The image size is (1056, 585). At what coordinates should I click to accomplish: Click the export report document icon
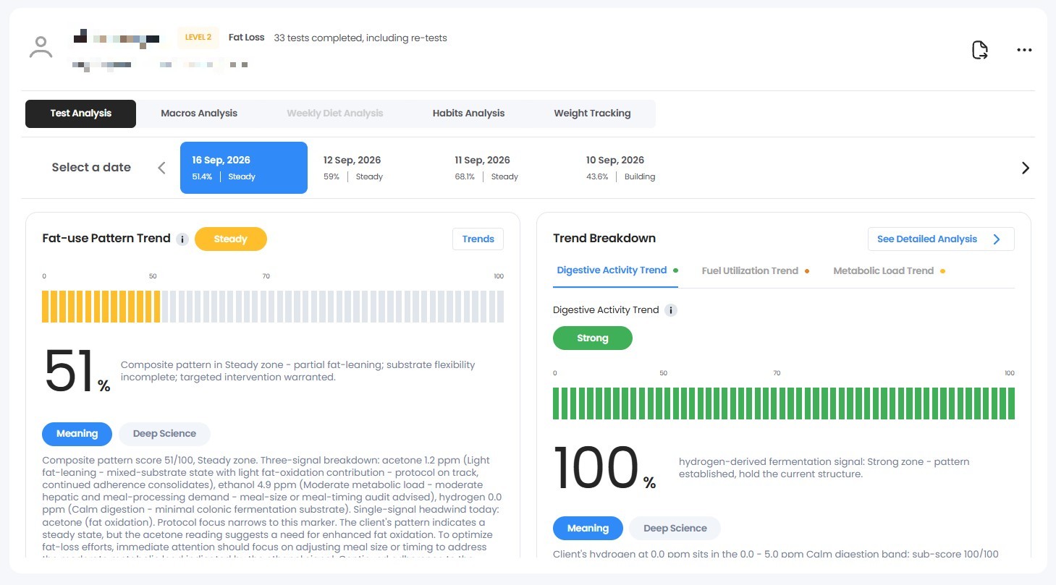pyautogui.click(x=979, y=50)
